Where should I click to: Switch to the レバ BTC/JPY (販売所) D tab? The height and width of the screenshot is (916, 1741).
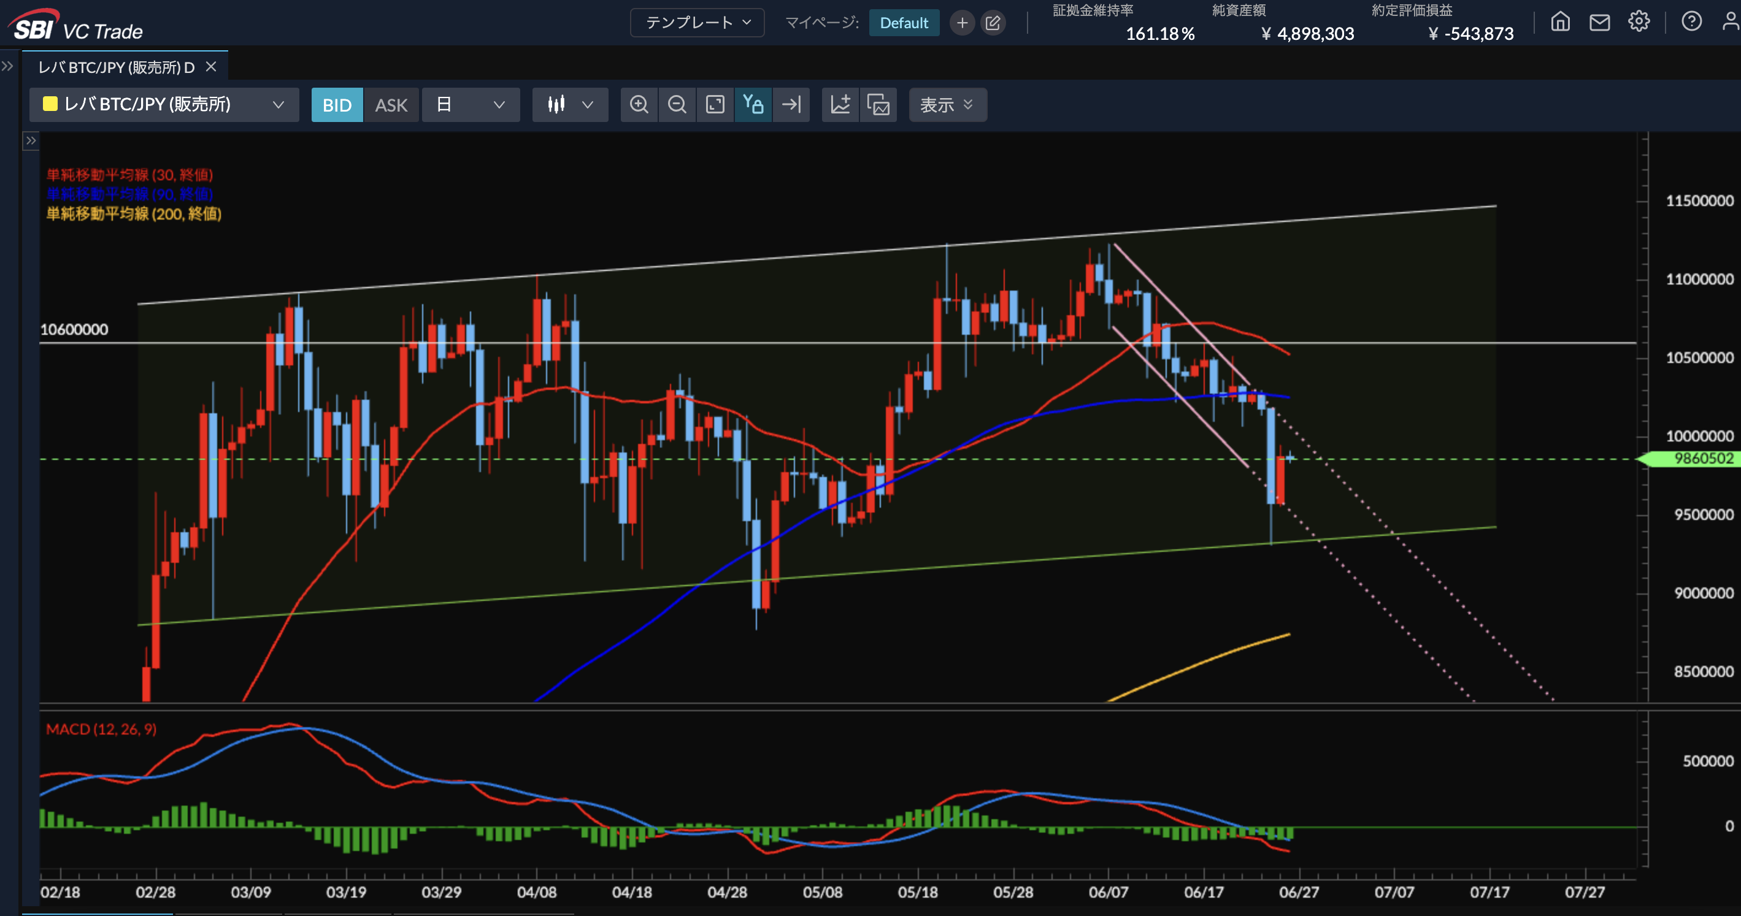click(116, 67)
